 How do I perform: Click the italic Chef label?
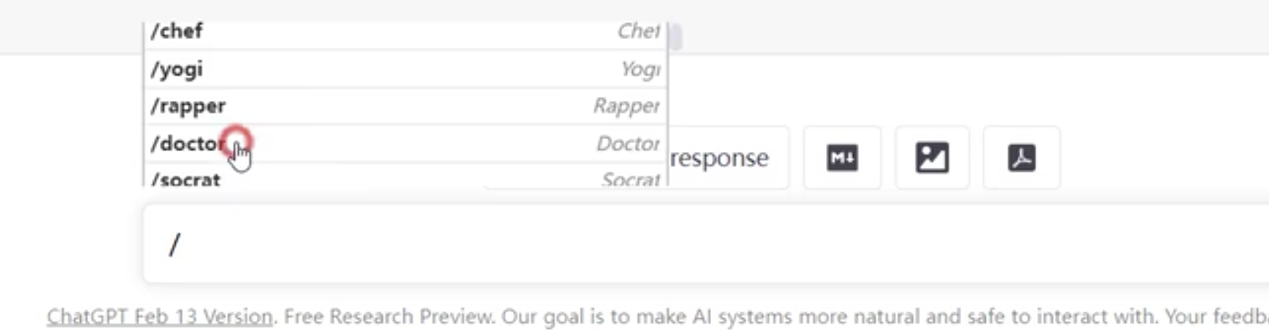tap(638, 31)
